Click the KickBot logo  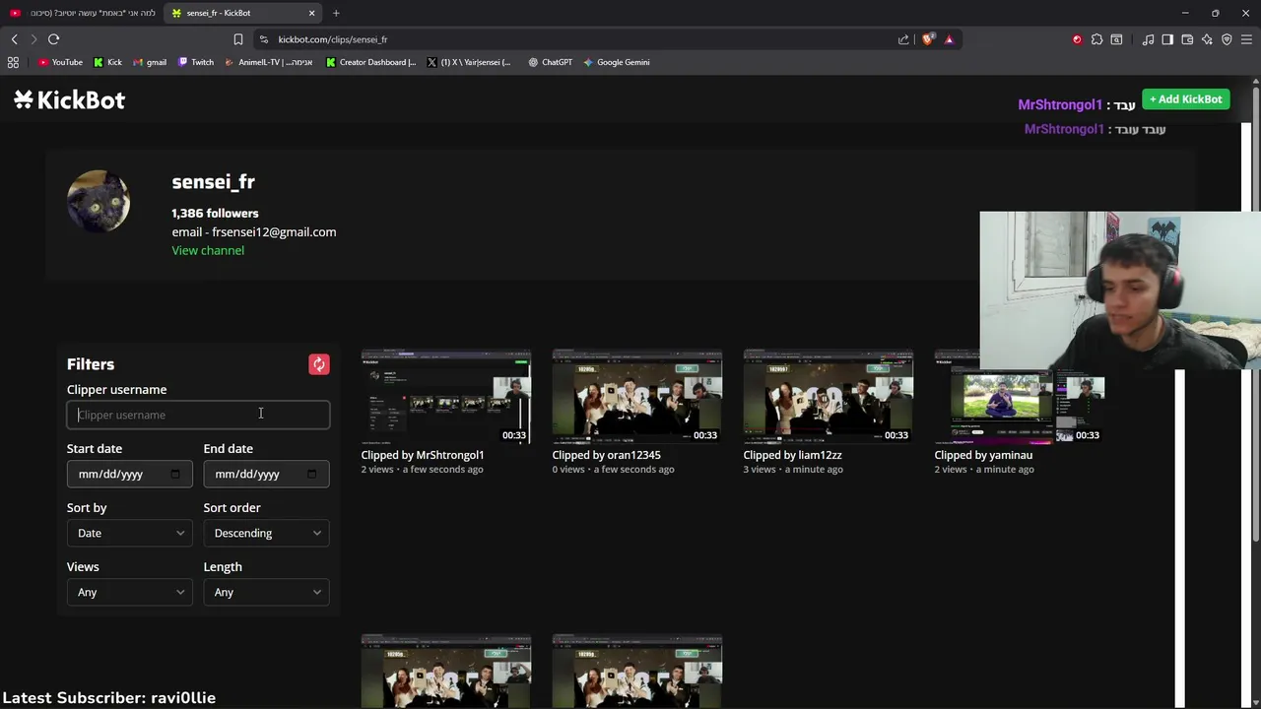(69, 99)
